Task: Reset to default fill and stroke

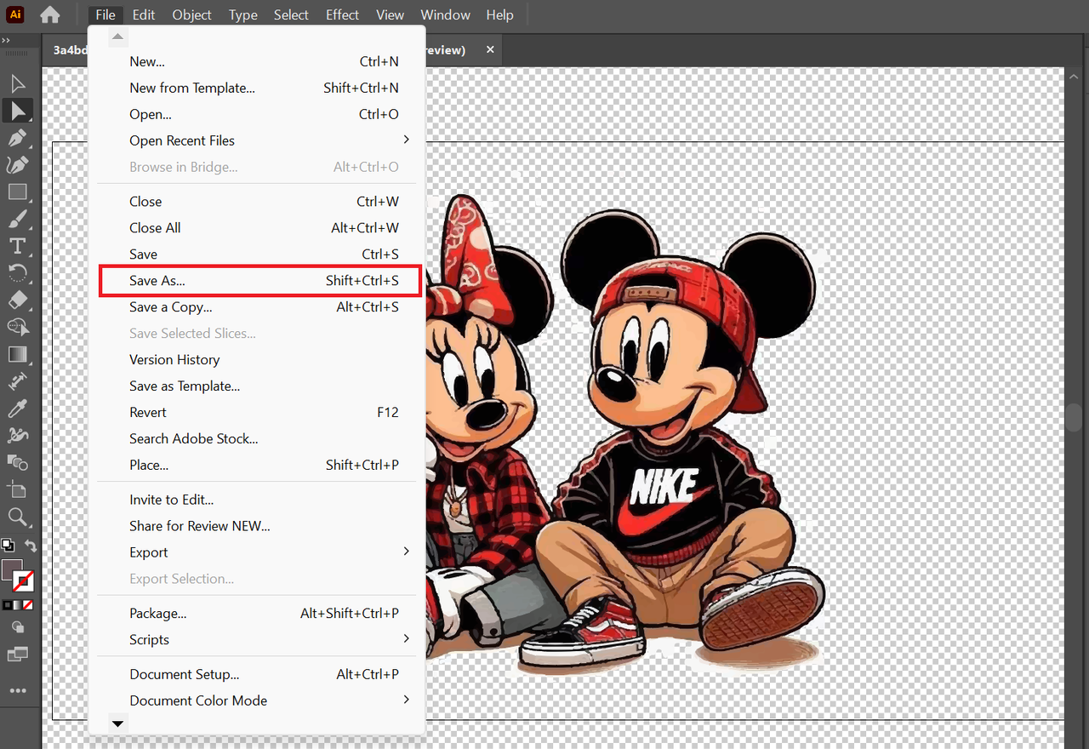Action: [x=8, y=546]
